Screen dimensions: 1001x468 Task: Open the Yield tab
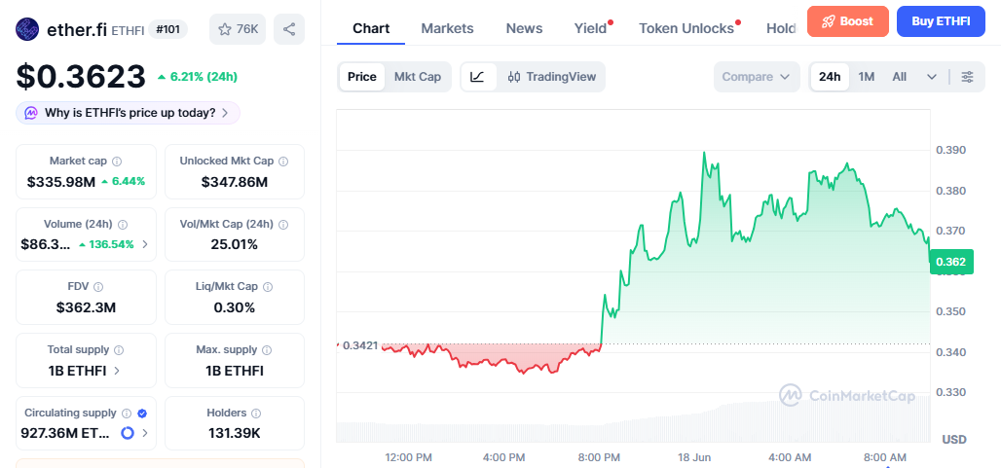(590, 28)
